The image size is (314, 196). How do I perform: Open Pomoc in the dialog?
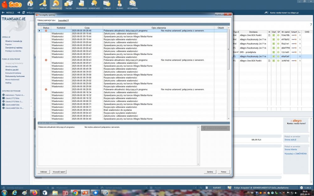224,172
